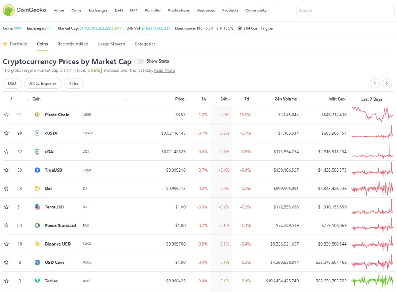Favorite Dai with the star

[x=6, y=189]
